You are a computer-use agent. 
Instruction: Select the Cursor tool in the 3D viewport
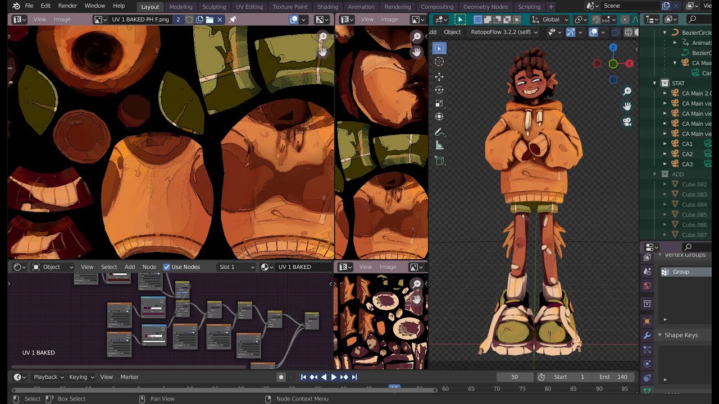click(439, 62)
